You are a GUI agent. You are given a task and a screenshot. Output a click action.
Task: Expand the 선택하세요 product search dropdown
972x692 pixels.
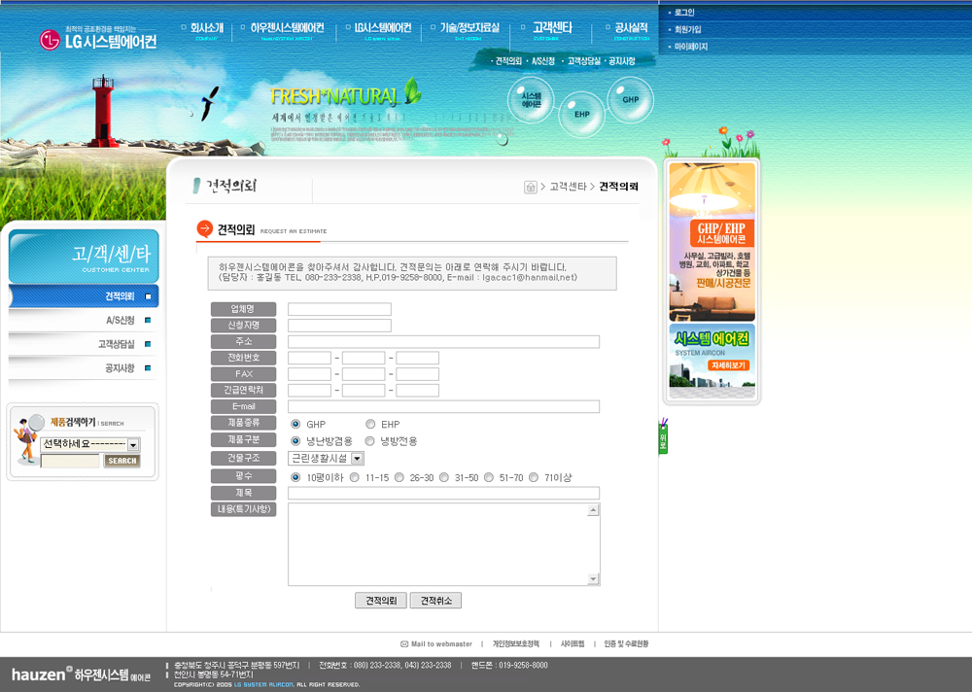(x=133, y=444)
